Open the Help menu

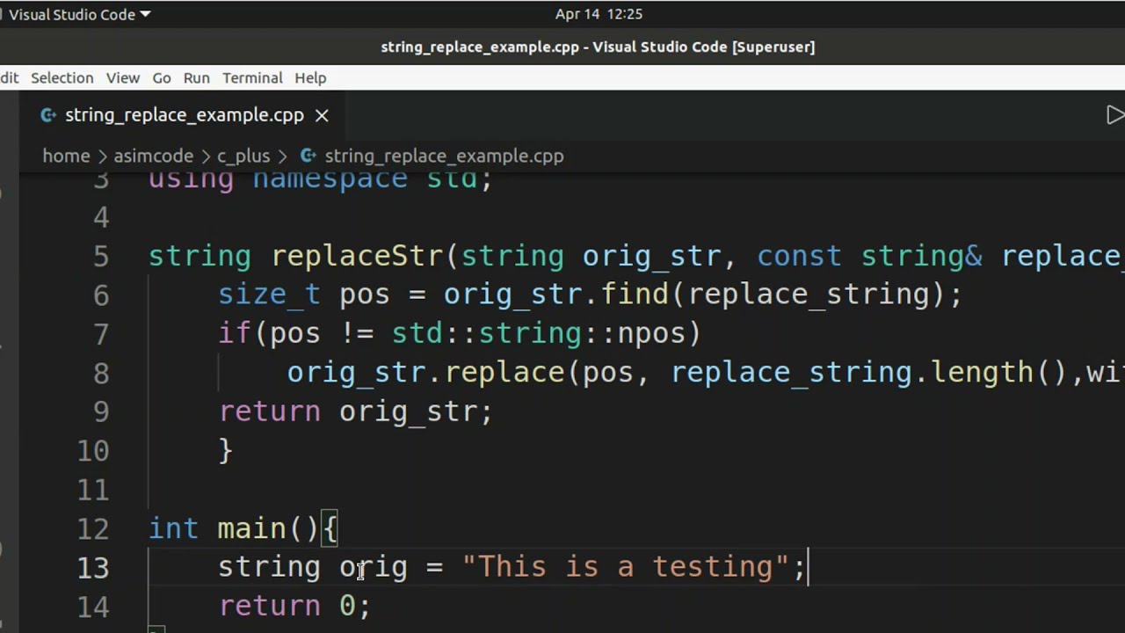pyautogui.click(x=310, y=78)
